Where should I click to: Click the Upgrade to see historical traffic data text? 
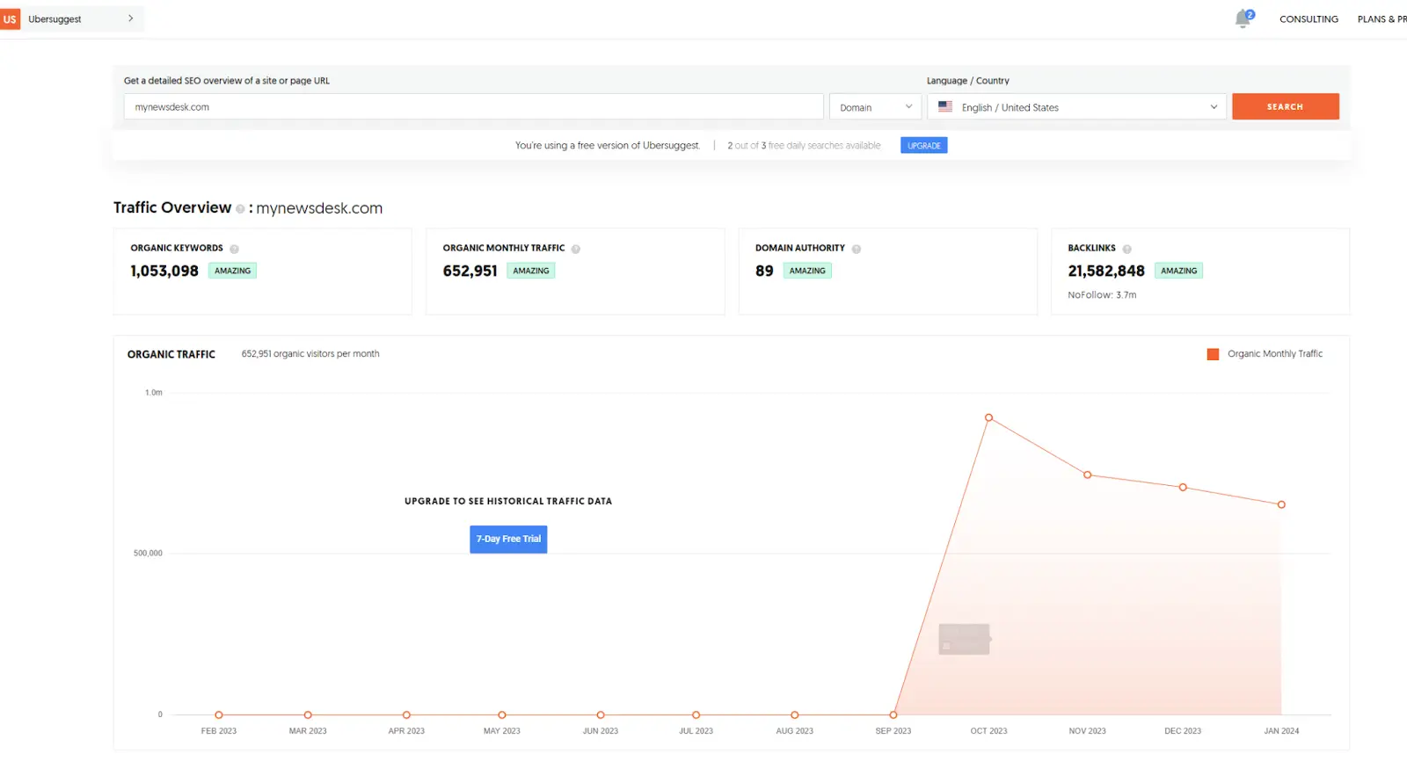click(x=508, y=502)
